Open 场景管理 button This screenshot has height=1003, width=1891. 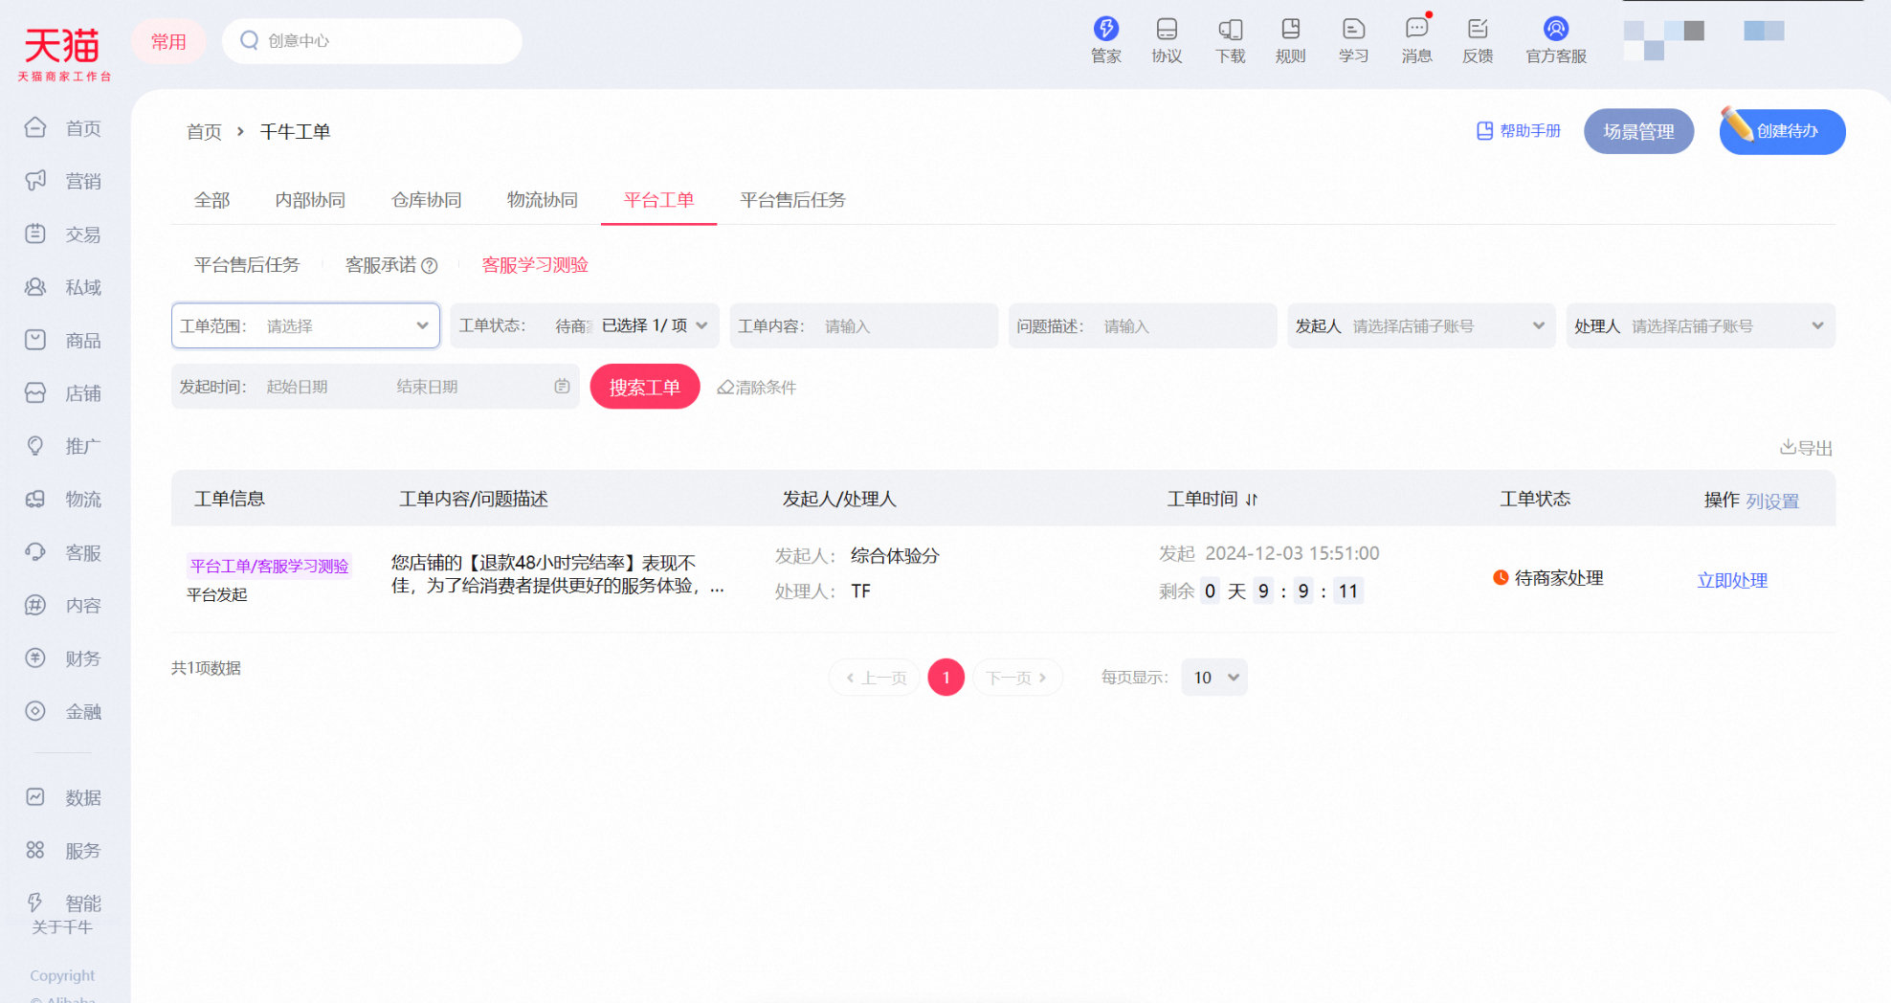point(1638,131)
